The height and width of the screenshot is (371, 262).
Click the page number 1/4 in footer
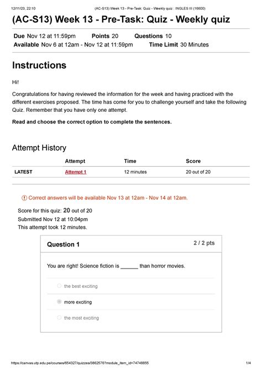248,363
